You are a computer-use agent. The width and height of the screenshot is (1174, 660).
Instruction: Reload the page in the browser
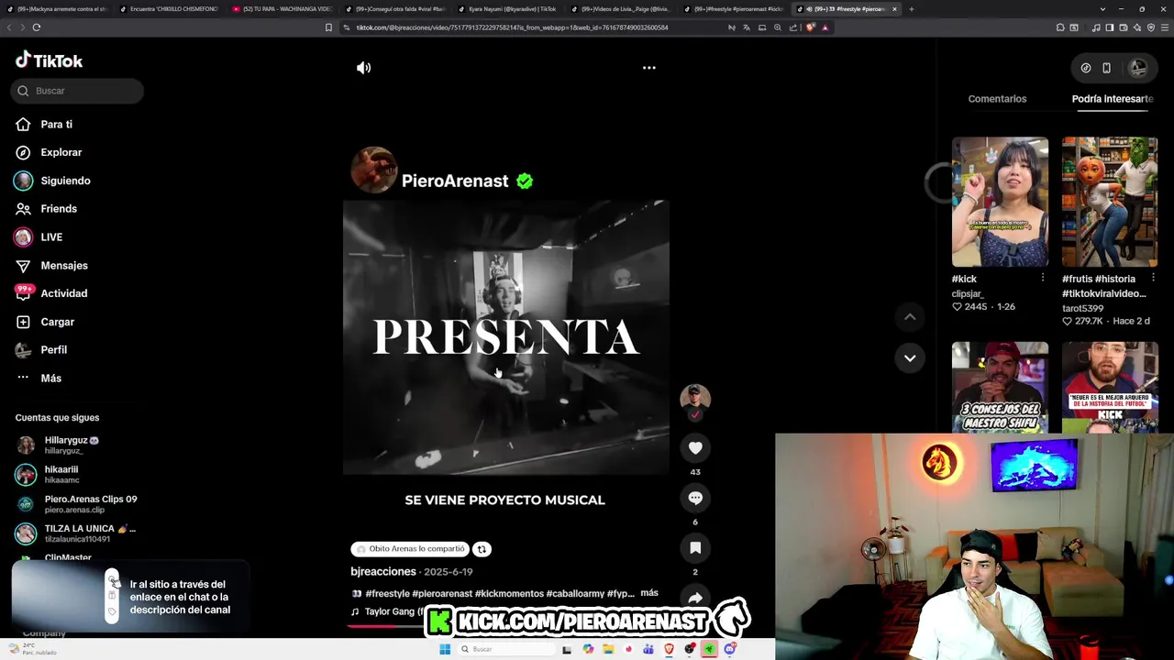click(37, 27)
